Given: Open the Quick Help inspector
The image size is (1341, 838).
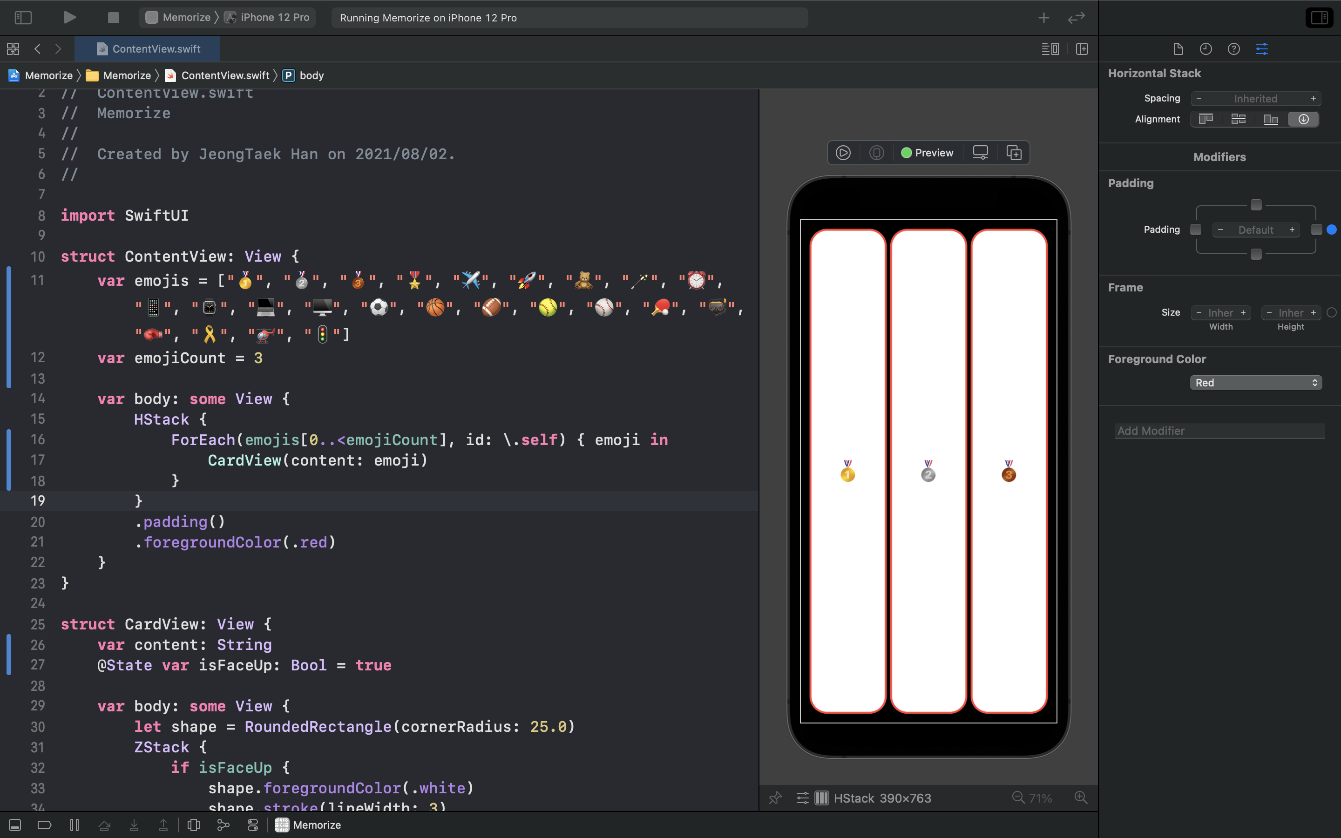Looking at the screenshot, I should (x=1233, y=49).
